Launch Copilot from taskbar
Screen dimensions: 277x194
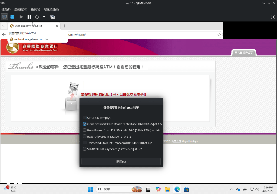(x=158, y=189)
